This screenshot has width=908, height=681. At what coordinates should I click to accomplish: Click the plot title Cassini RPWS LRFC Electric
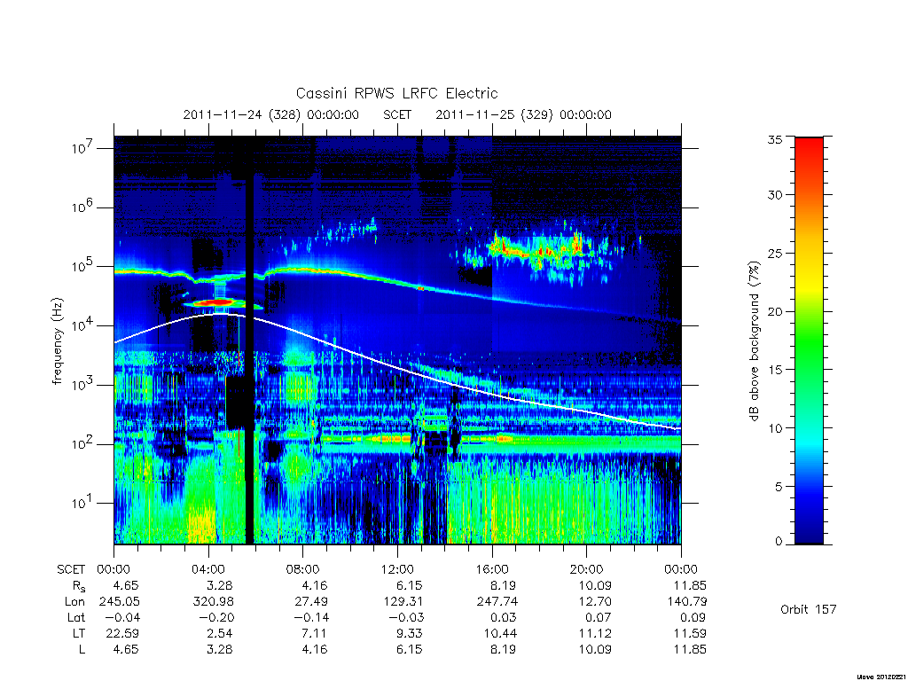396,94
